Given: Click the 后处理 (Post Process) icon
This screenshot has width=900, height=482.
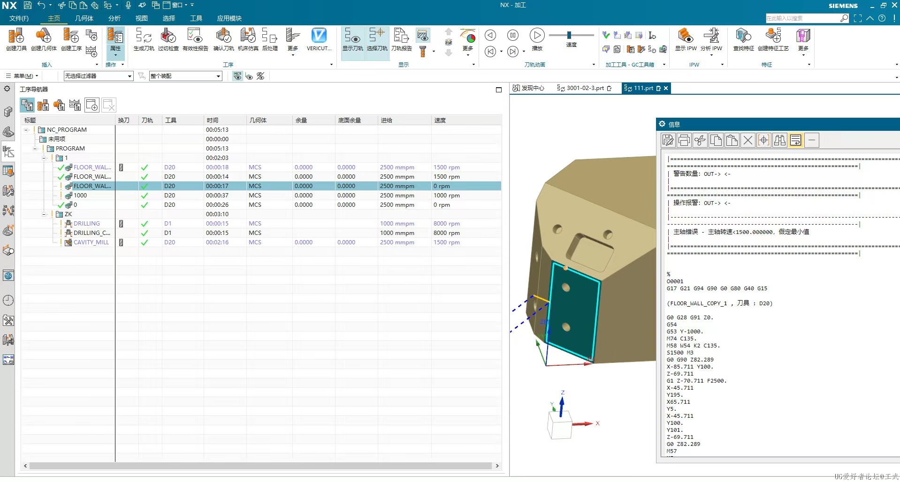Looking at the screenshot, I should click(x=270, y=39).
